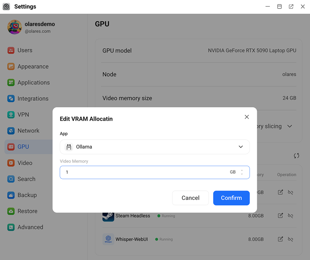This screenshot has height=260, width=310.
Task: Click the Video sidebar icon
Action: tap(11, 163)
